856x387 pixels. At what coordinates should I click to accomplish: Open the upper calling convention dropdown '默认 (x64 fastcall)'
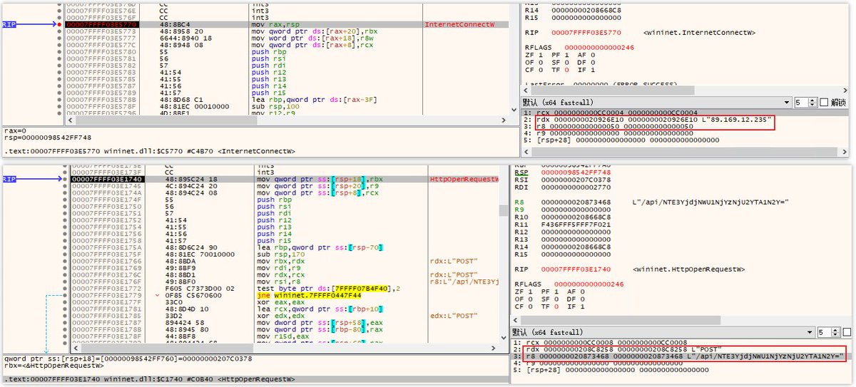(656, 102)
